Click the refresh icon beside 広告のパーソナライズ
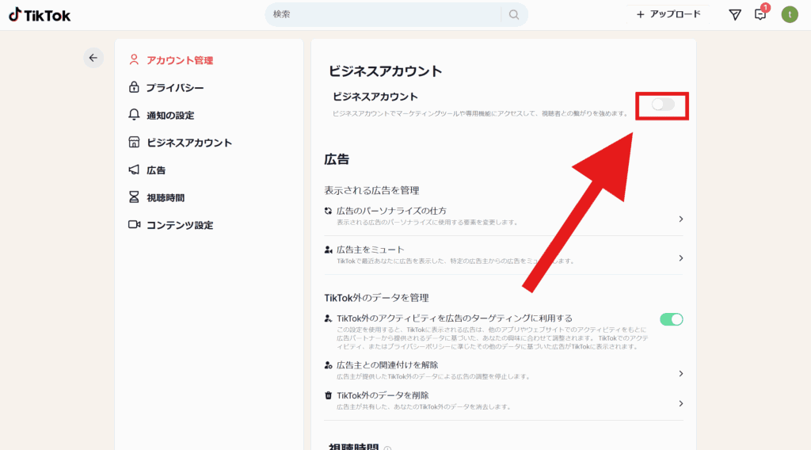The image size is (811, 450). click(328, 211)
